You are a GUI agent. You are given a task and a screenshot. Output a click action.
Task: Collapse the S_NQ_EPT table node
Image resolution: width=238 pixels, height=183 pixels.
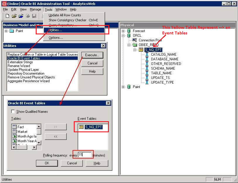pos(135,50)
